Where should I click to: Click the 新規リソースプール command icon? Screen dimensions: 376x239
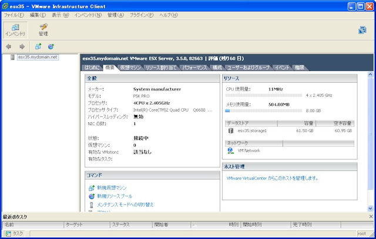pos(92,196)
